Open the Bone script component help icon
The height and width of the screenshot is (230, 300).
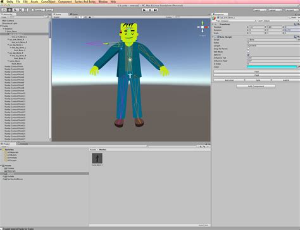tap(296, 37)
